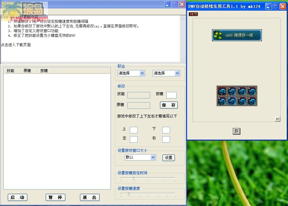
Task: Click the 退出 button
Action: 90,197
